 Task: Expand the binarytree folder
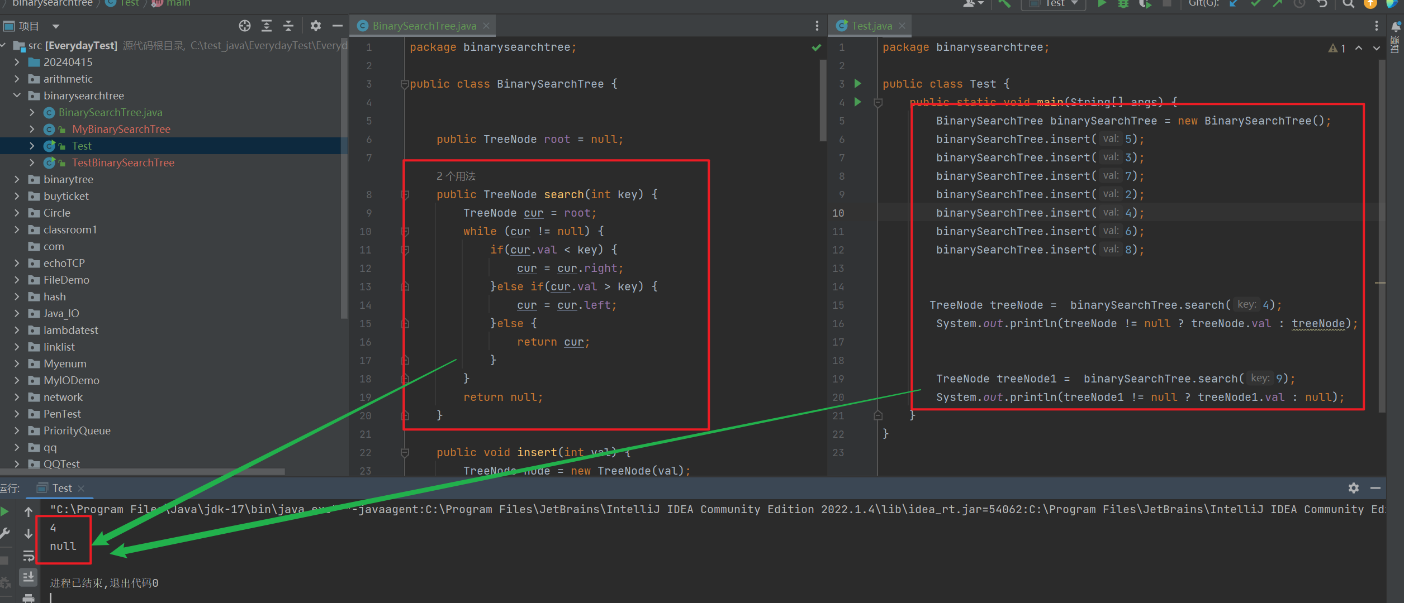tap(17, 179)
